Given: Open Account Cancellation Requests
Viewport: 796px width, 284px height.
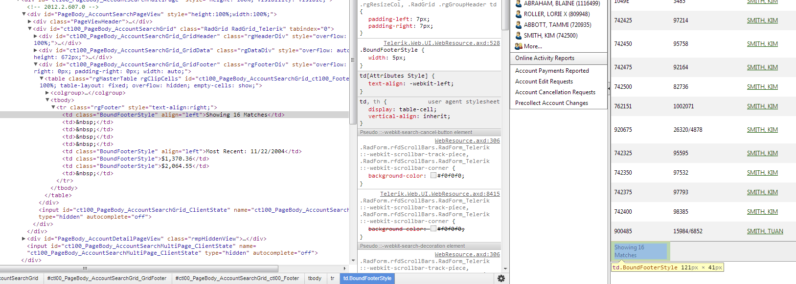Looking at the screenshot, I should click(x=555, y=92).
